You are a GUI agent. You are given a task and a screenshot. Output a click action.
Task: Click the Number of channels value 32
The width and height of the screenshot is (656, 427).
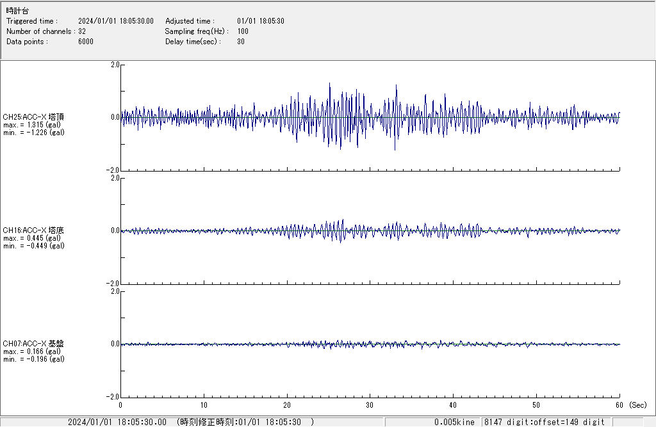point(82,31)
